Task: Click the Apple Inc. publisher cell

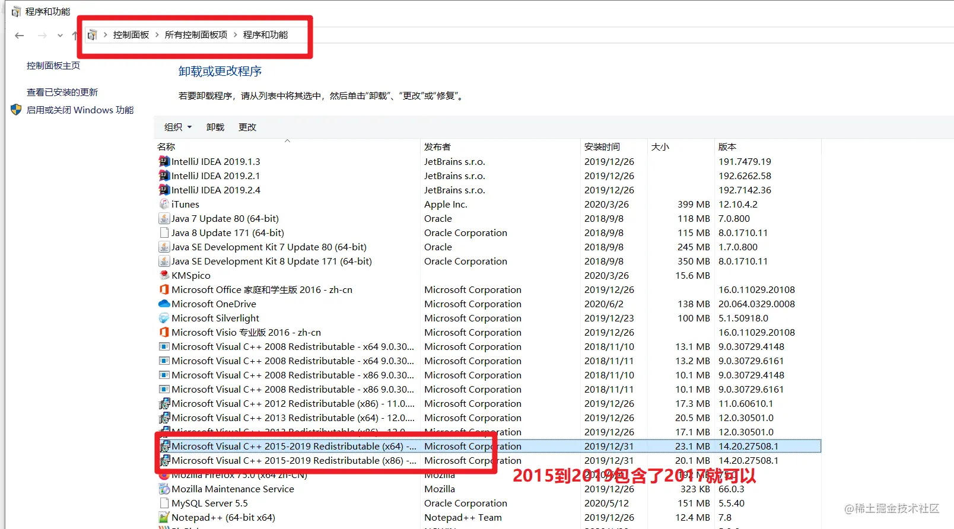Action: coord(446,204)
